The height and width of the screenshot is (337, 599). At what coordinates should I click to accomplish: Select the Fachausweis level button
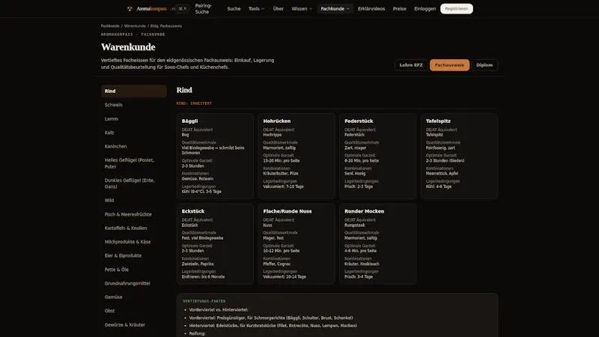point(449,65)
